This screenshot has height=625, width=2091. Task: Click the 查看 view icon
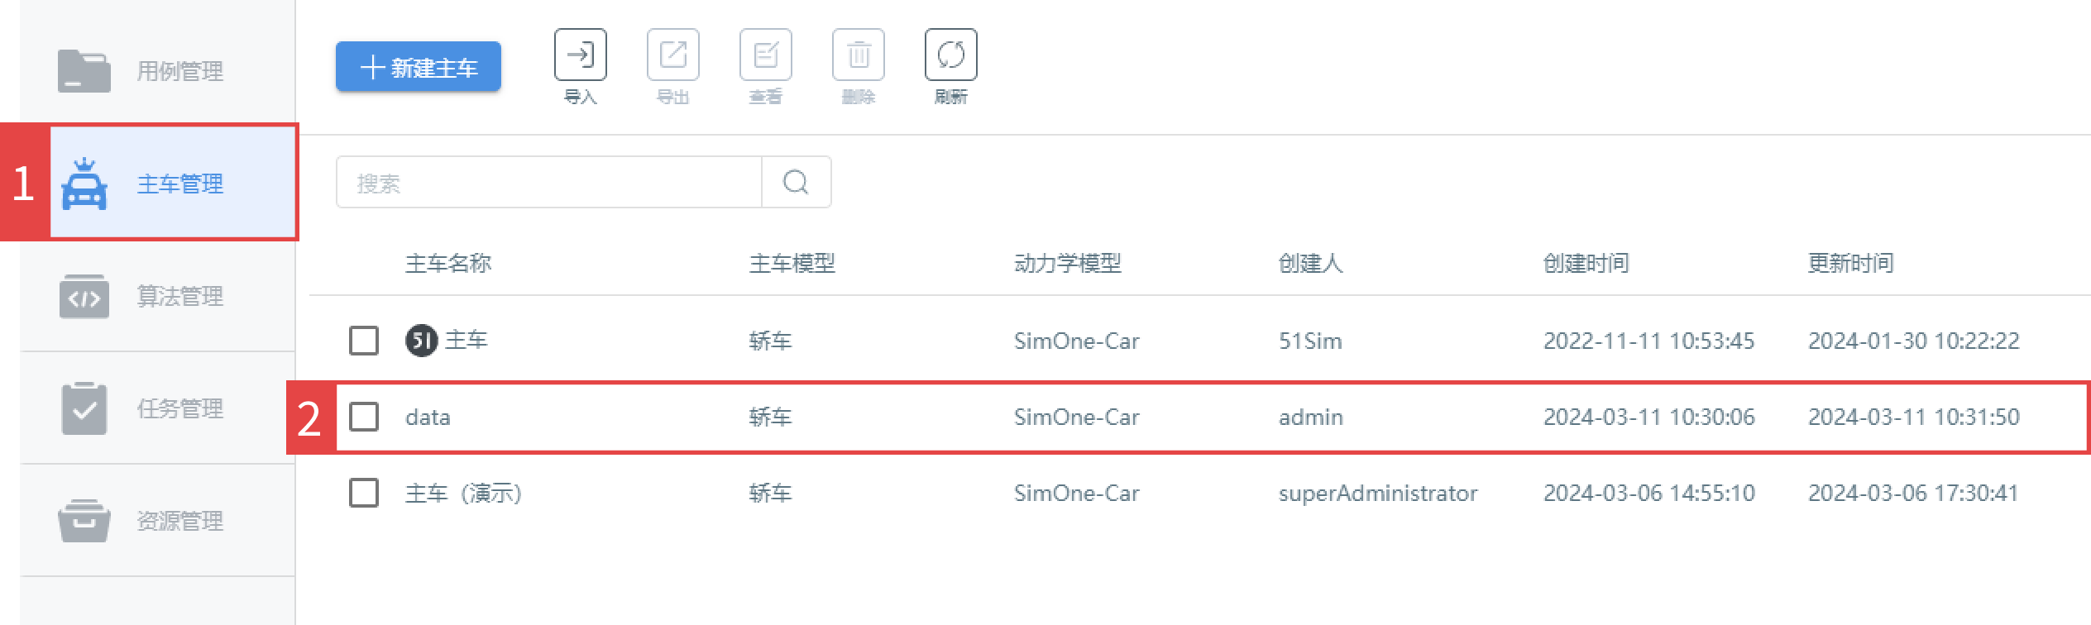(765, 55)
